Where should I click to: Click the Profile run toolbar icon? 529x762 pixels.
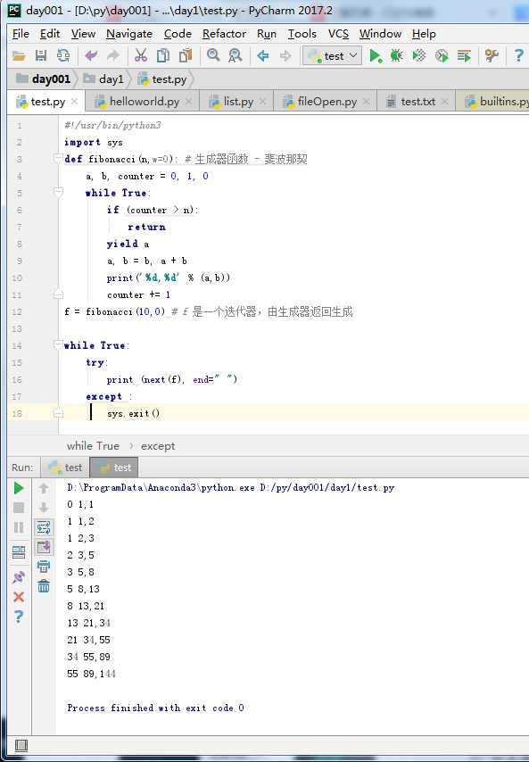coord(441,56)
